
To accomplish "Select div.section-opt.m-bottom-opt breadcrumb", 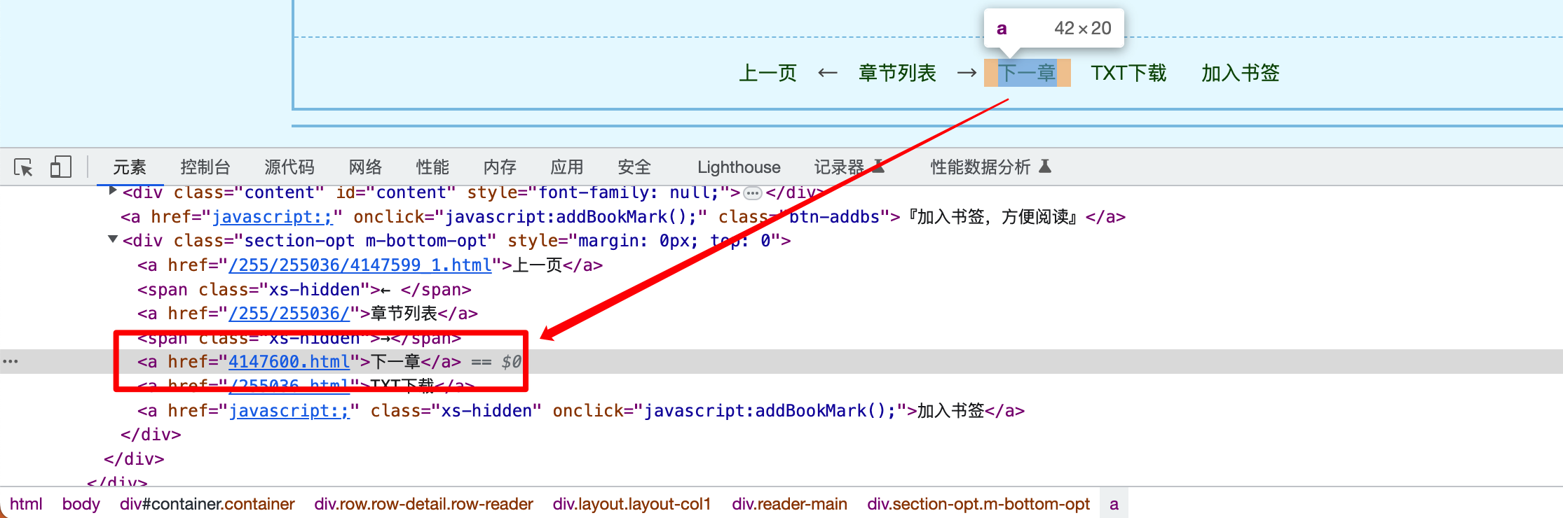I will click(978, 504).
